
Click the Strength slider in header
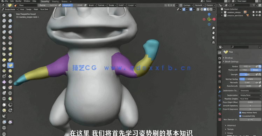pyautogui.click(x=73, y=5)
